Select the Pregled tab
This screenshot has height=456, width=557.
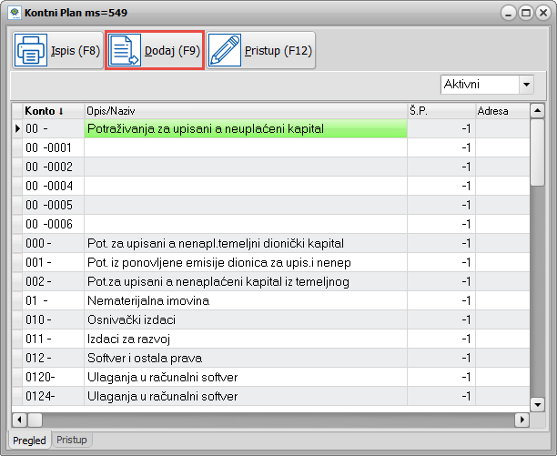click(x=29, y=440)
